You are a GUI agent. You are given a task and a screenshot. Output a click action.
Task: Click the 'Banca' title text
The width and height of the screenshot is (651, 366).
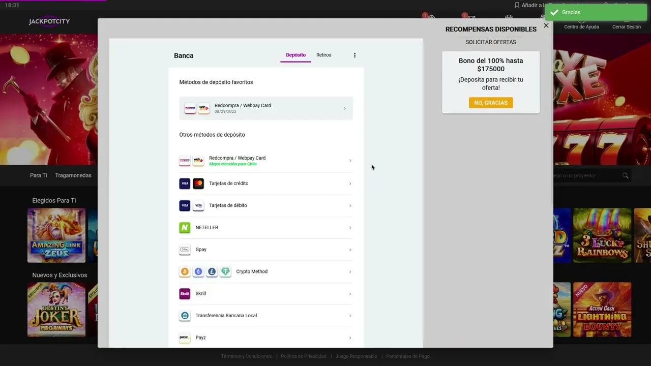coord(184,56)
